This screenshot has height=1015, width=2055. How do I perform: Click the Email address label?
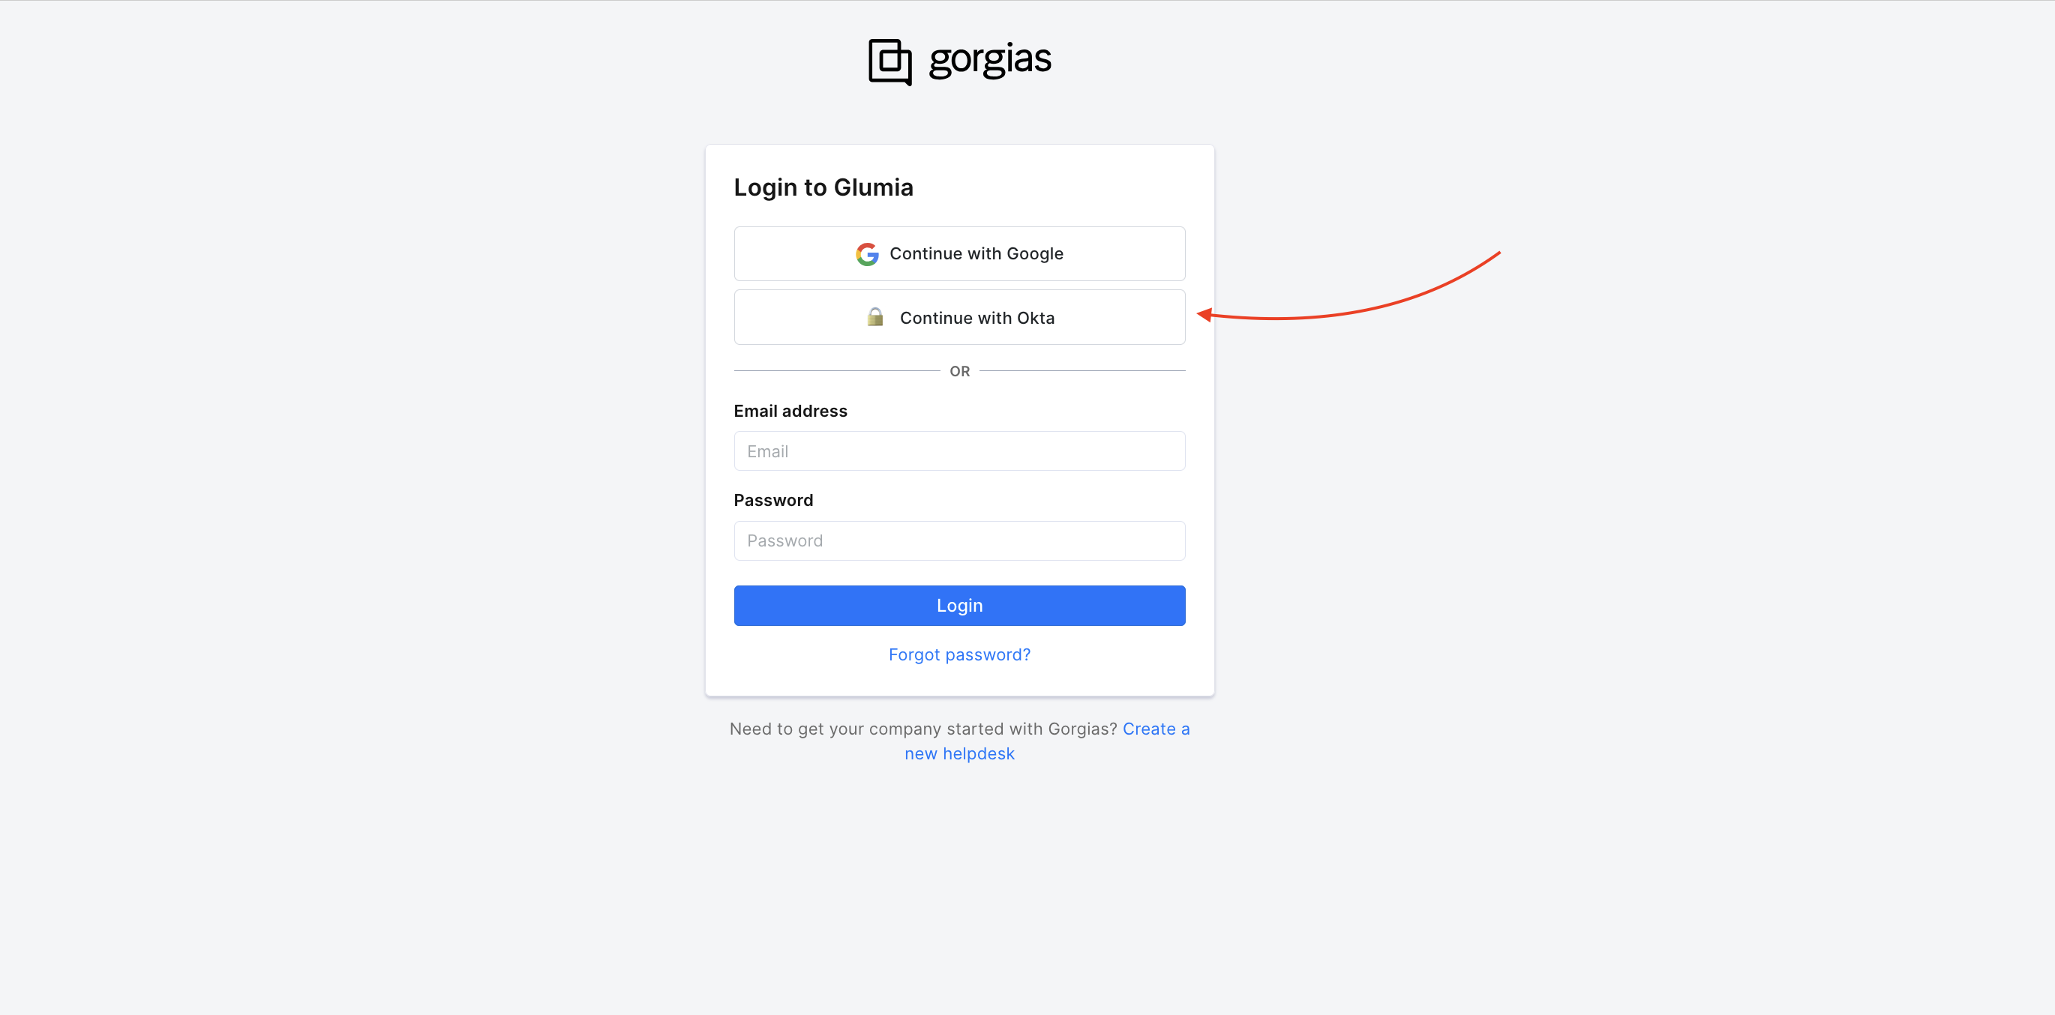tap(790, 411)
